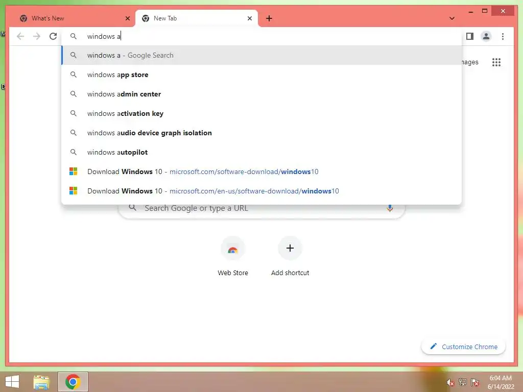Open the Web Store shortcut
The image size is (523, 392).
(x=233, y=256)
